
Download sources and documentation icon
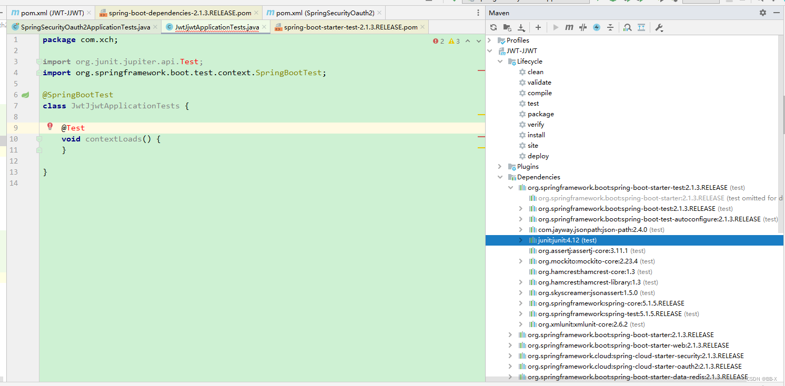tap(521, 27)
